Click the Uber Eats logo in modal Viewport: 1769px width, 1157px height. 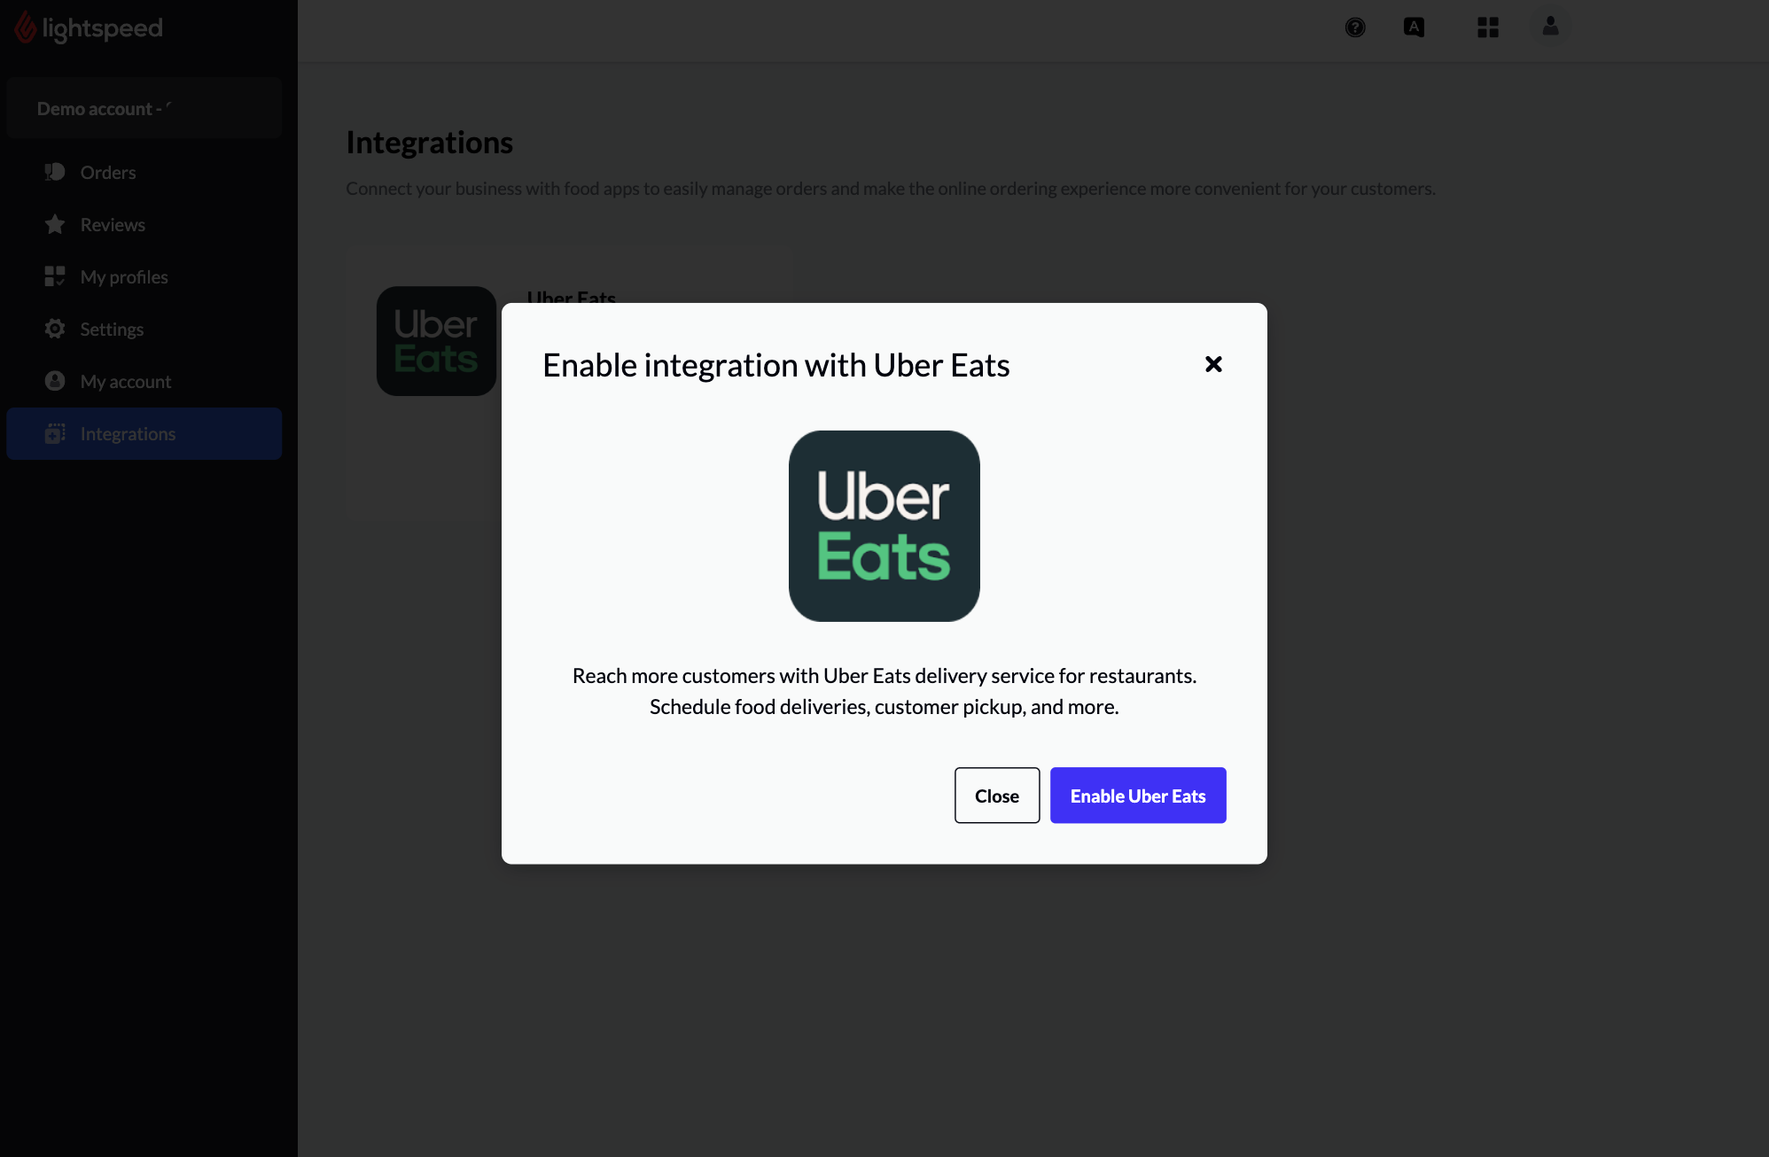pos(884,525)
